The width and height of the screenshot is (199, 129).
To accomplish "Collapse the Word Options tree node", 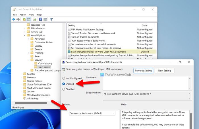I will tap(25, 35).
